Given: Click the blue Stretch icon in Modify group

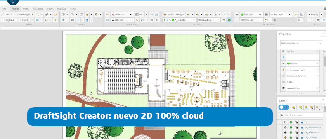Looking at the screenshot, I should (78, 20).
